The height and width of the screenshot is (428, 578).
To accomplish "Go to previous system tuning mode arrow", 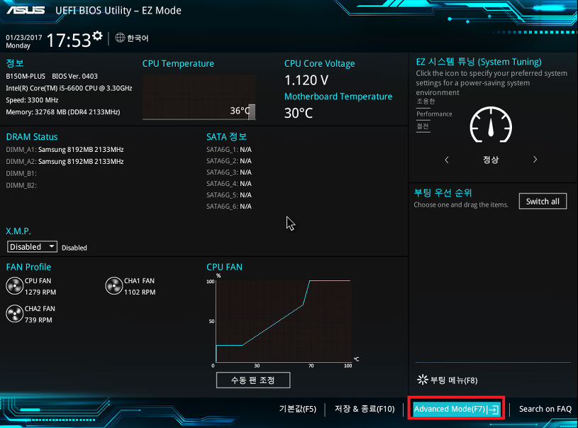I will point(447,160).
